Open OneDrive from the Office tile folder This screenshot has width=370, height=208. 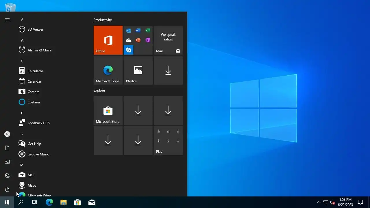click(128, 40)
